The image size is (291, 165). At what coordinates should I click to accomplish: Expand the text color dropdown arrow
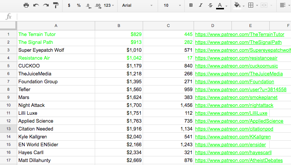[x=227, y=6]
